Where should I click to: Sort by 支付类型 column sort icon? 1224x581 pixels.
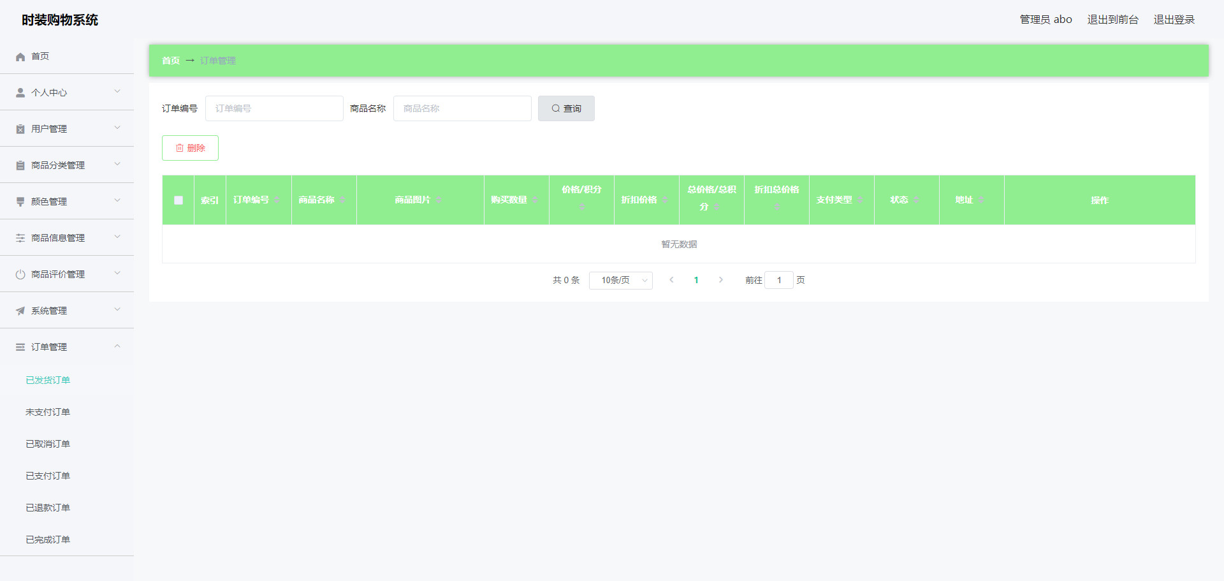(859, 200)
